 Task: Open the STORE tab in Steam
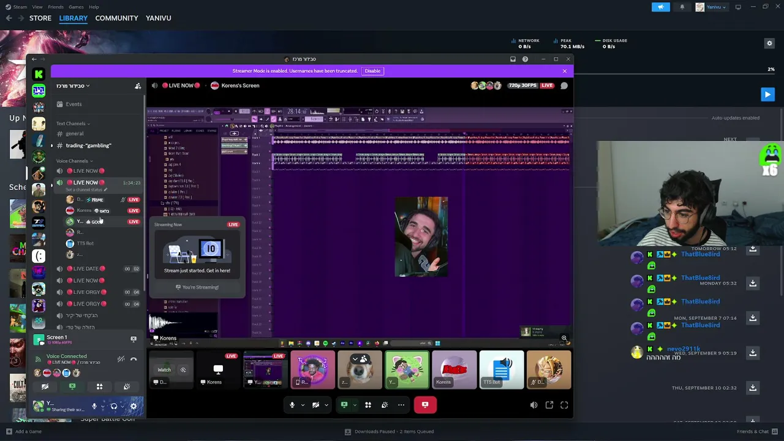point(40,18)
